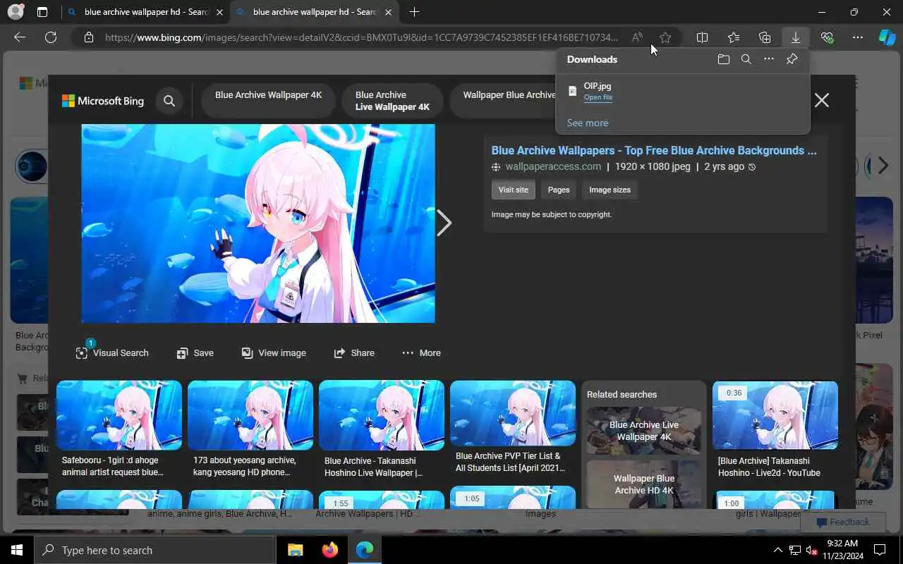The height and width of the screenshot is (564, 903).
Task: Select Wallpaper Blue Archive HD 4K related search
Action: [x=644, y=484]
